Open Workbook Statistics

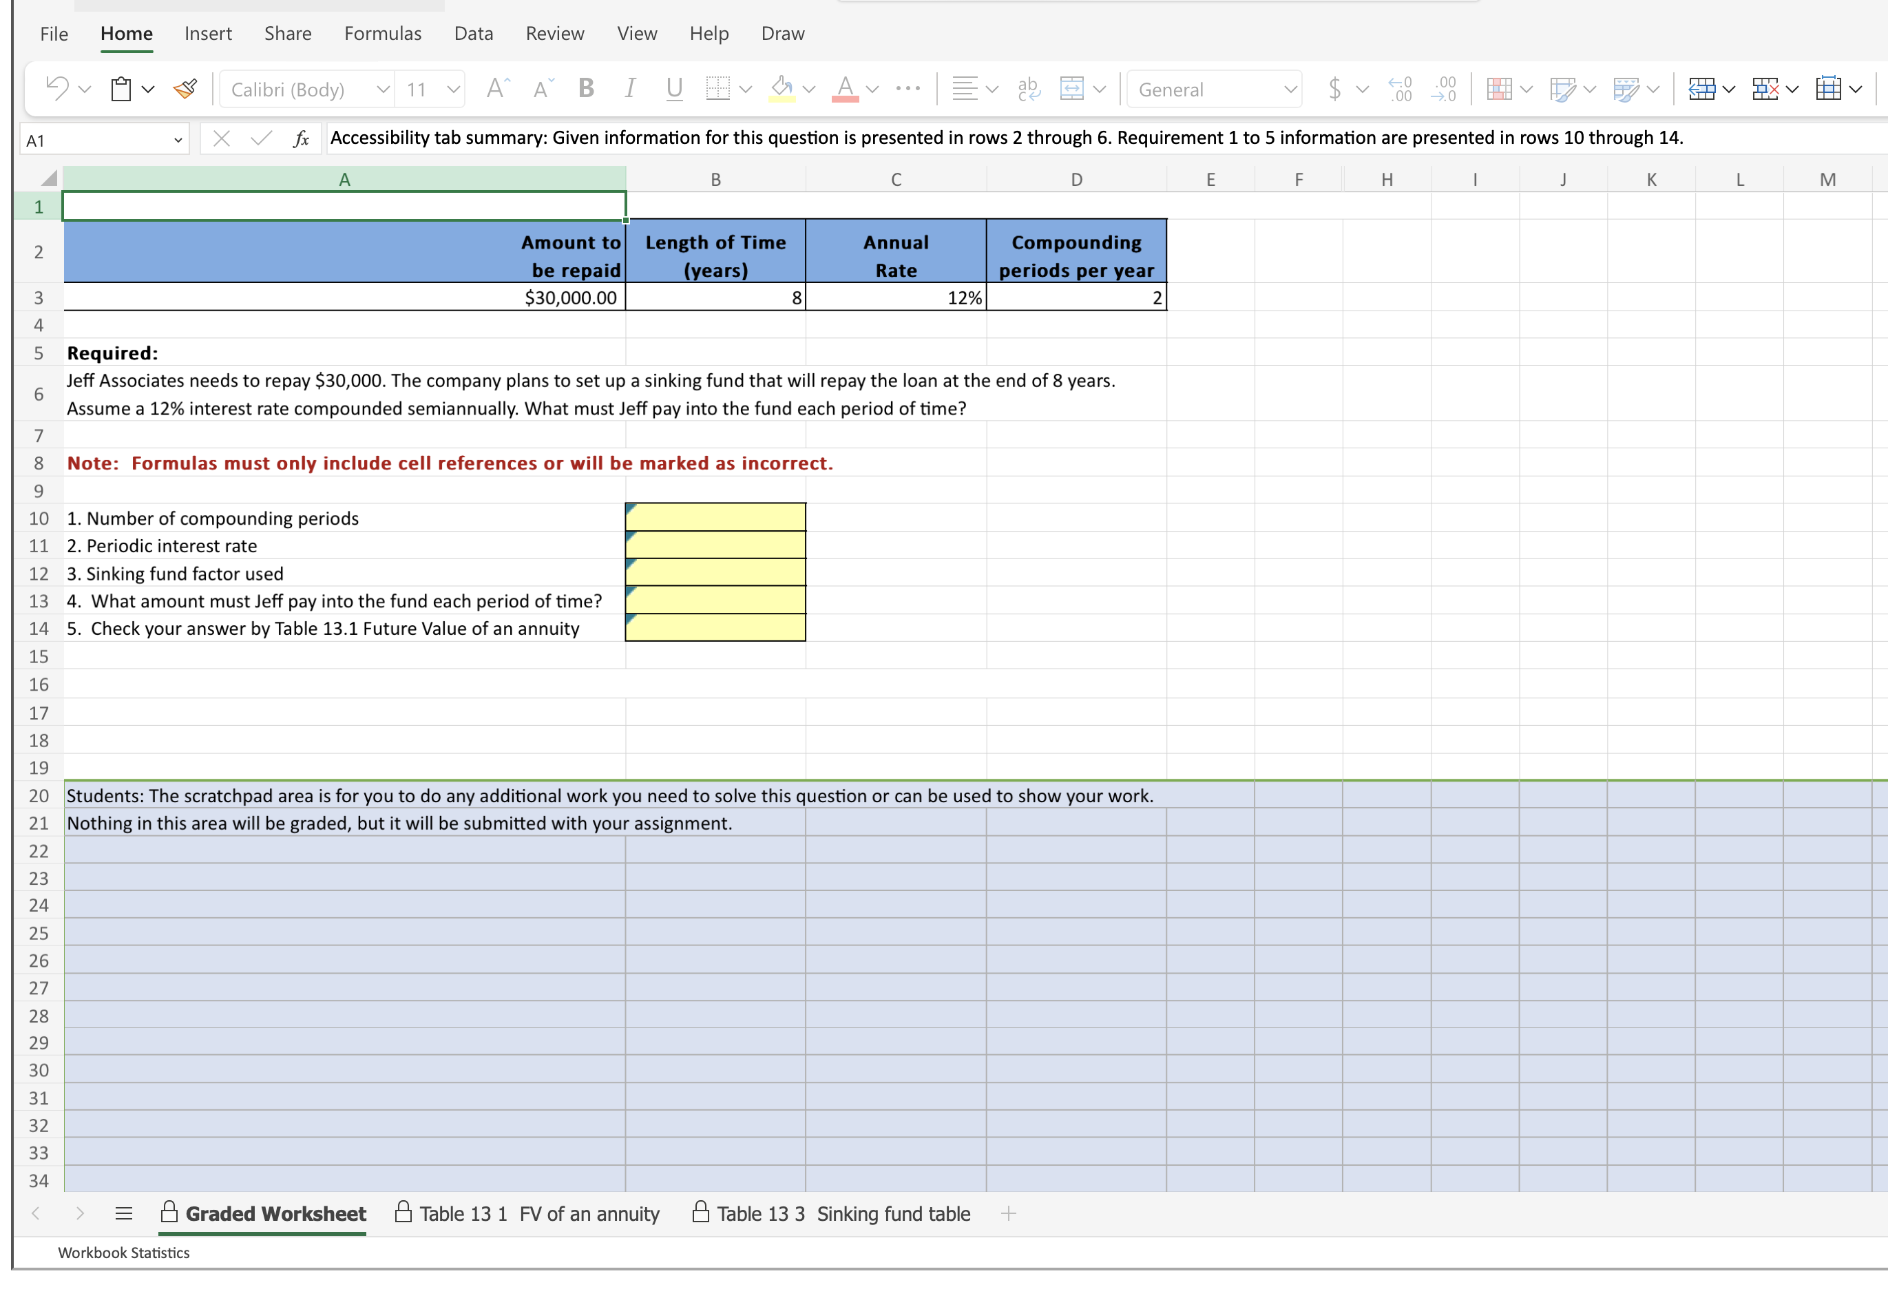coord(124,1253)
